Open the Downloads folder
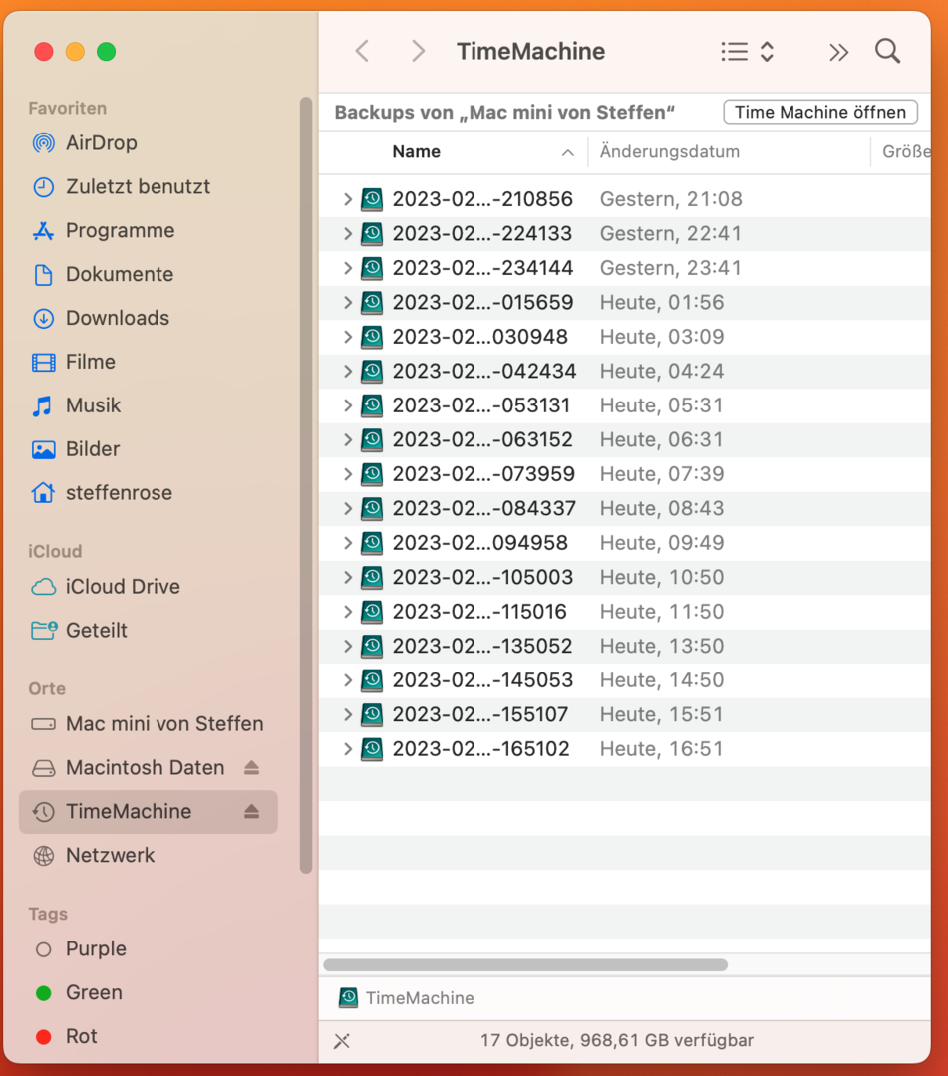Image resolution: width=948 pixels, height=1076 pixels. pyautogui.click(x=117, y=318)
